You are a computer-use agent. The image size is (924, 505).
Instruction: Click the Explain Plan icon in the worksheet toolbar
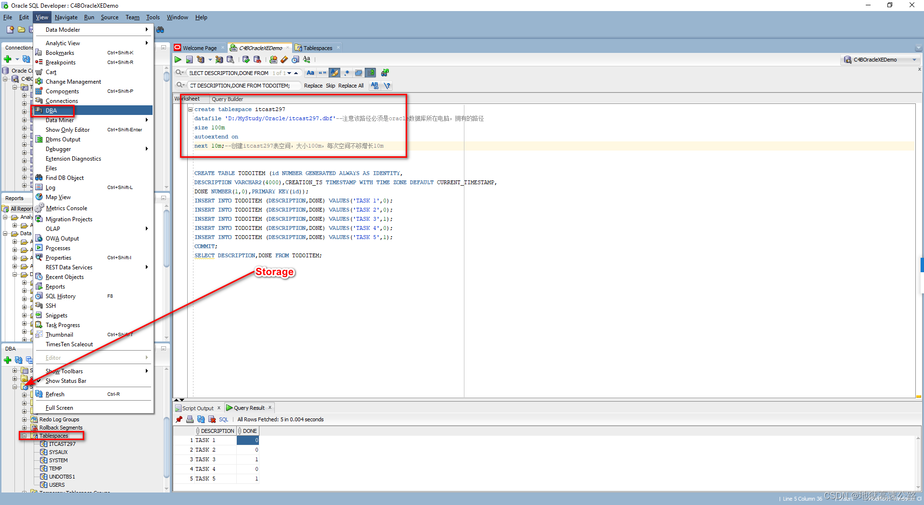click(201, 60)
